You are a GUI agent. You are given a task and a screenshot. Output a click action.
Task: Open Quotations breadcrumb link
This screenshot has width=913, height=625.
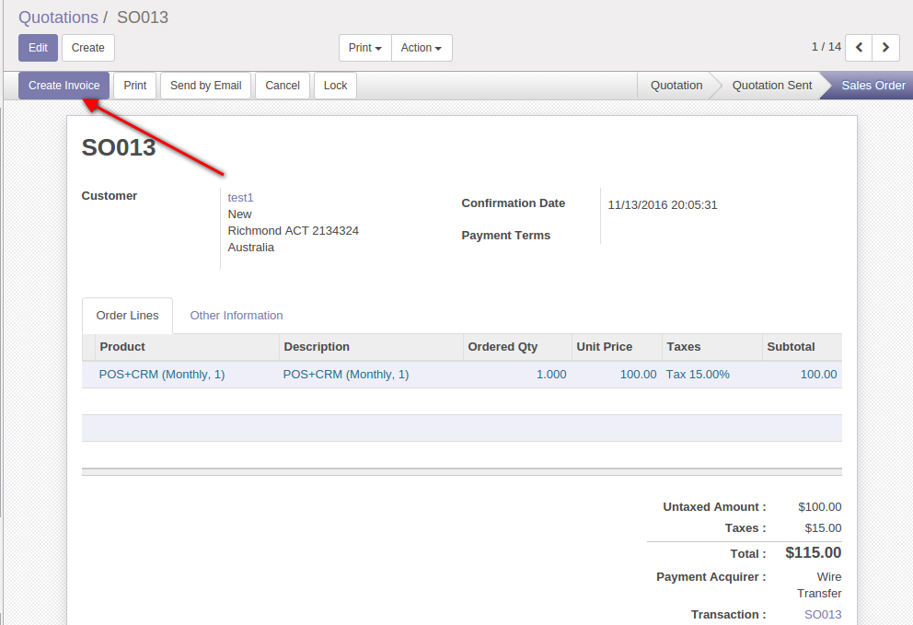coord(58,17)
